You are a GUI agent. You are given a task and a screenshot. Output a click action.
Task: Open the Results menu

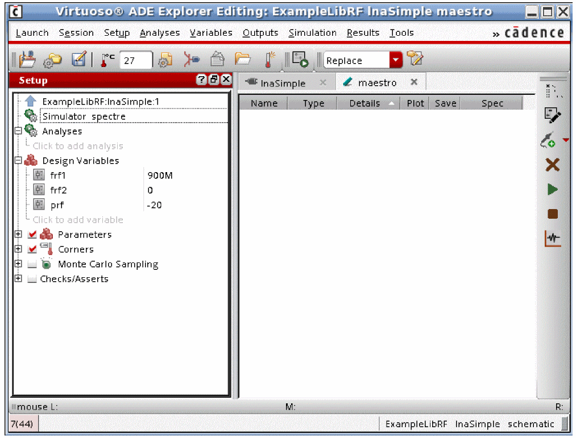(363, 33)
